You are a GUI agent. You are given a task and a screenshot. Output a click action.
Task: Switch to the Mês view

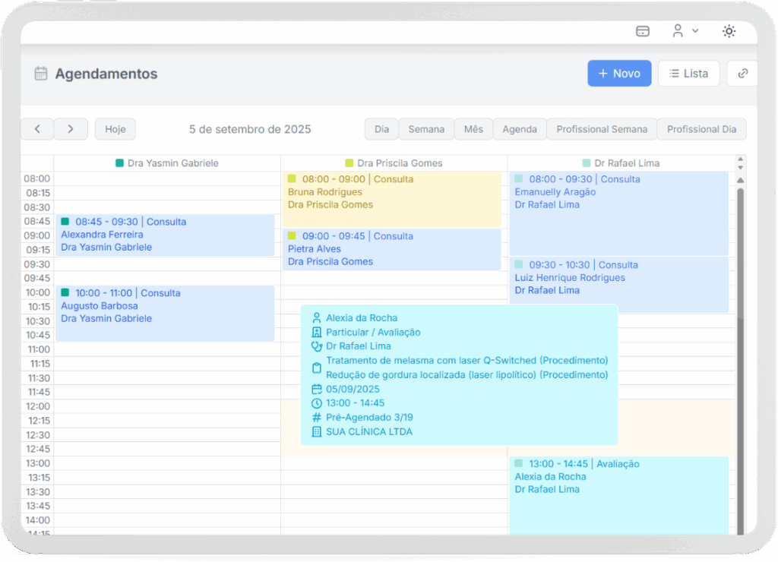click(473, 129)
